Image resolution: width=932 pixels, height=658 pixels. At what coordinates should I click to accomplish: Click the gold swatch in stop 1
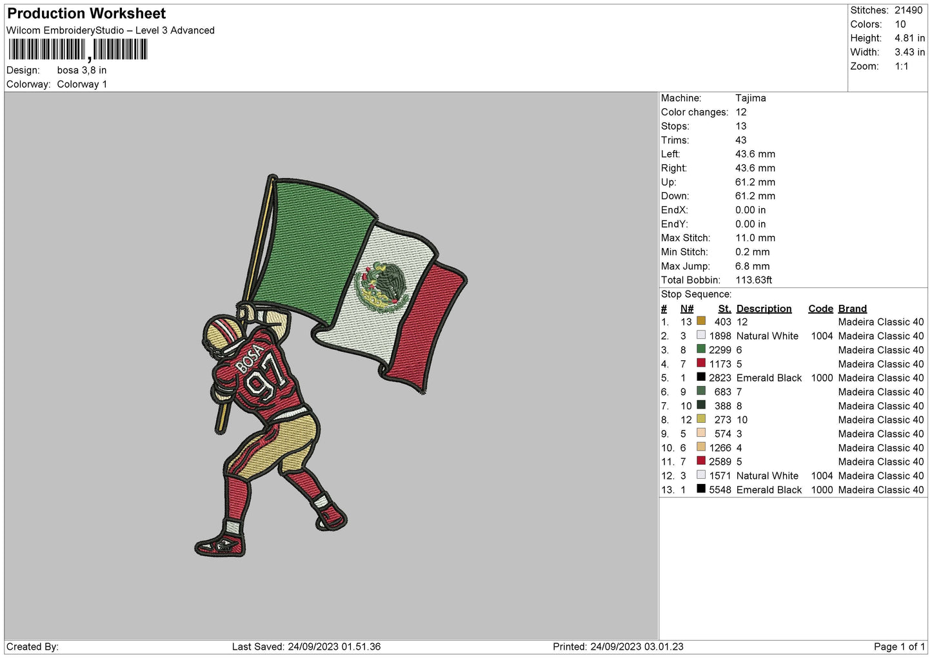tap(701, 322)
